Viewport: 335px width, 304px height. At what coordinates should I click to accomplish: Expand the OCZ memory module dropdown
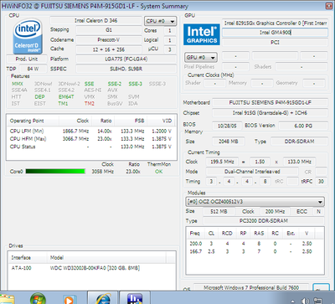tap(255, 202)
